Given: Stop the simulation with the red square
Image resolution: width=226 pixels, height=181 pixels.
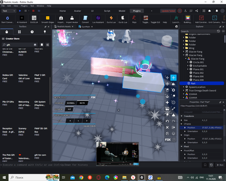Looking at the screenshot, I should [33, 11].
